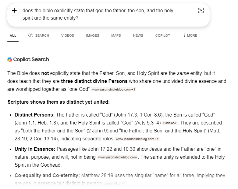This screenshot has height=189, width=238.
Task: Click the Copilot Search logo icon
Action: click(10, 60)
